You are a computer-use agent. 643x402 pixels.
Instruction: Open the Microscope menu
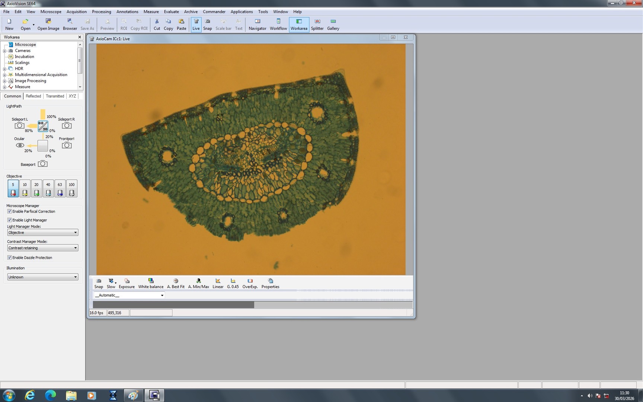tap(51, 12)
